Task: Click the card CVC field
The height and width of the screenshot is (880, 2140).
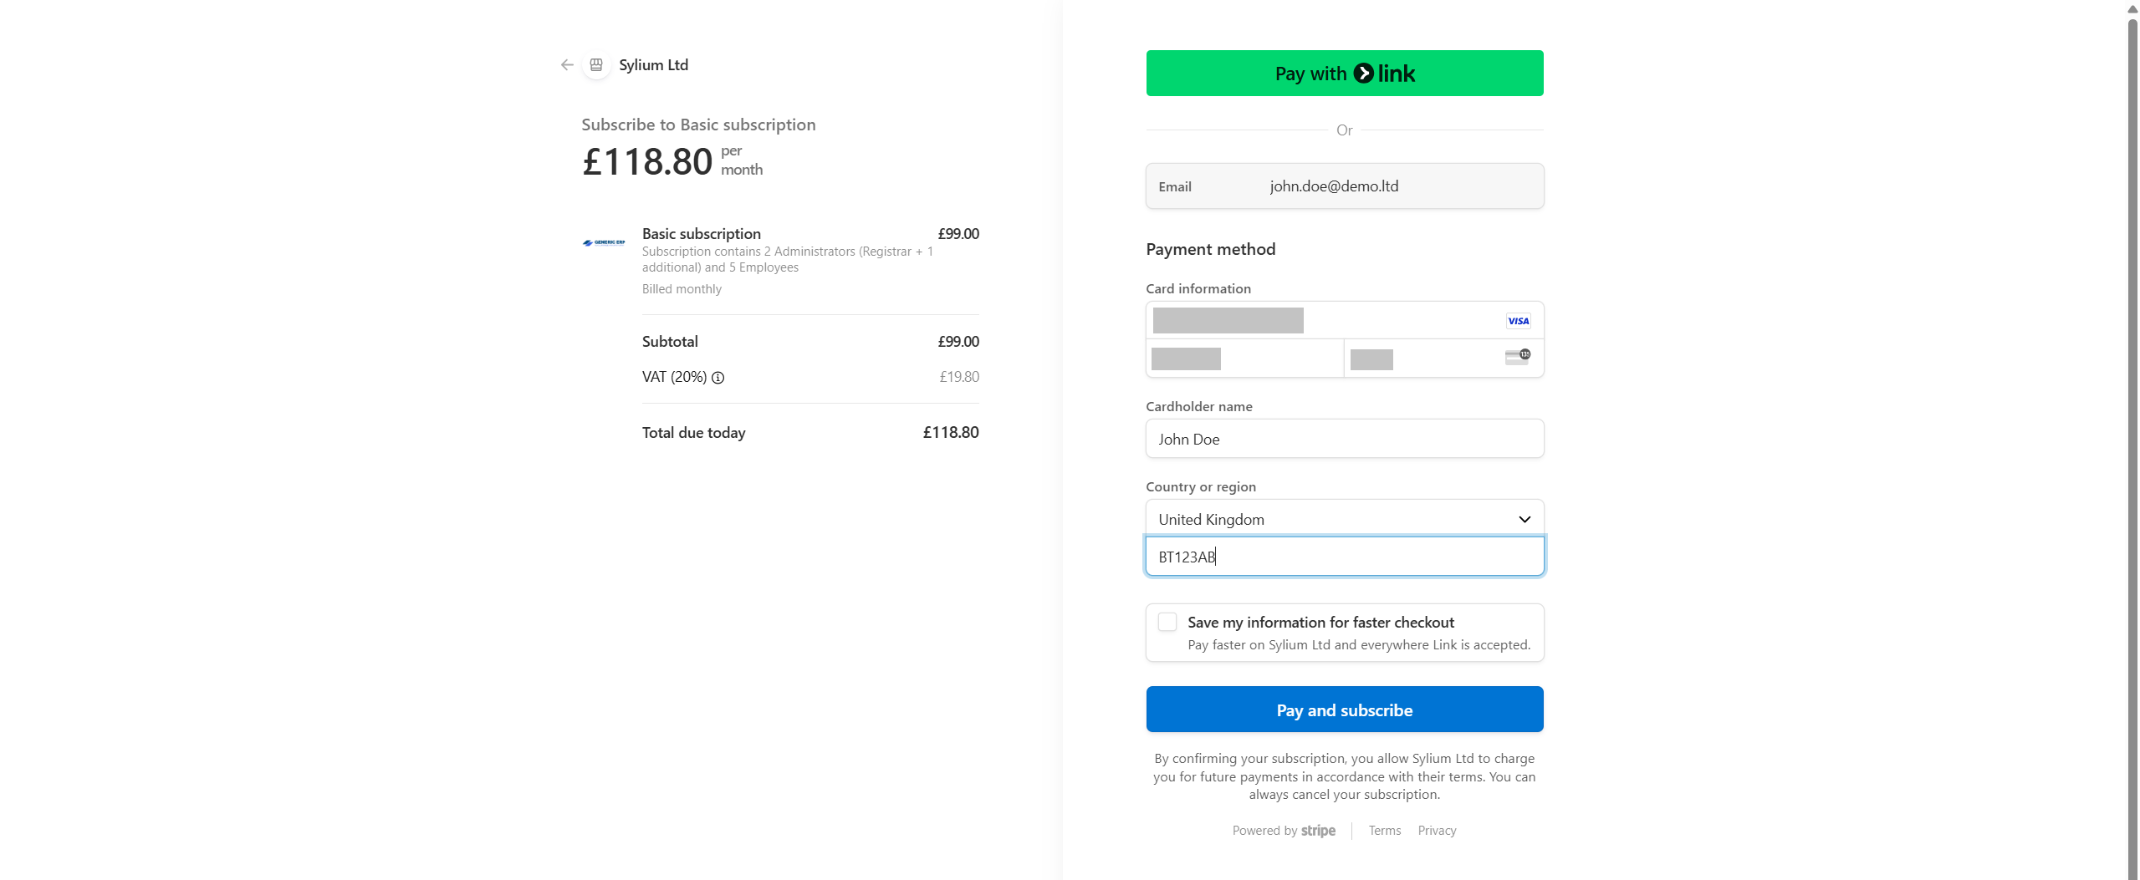Action: [x=1422, y=359]
